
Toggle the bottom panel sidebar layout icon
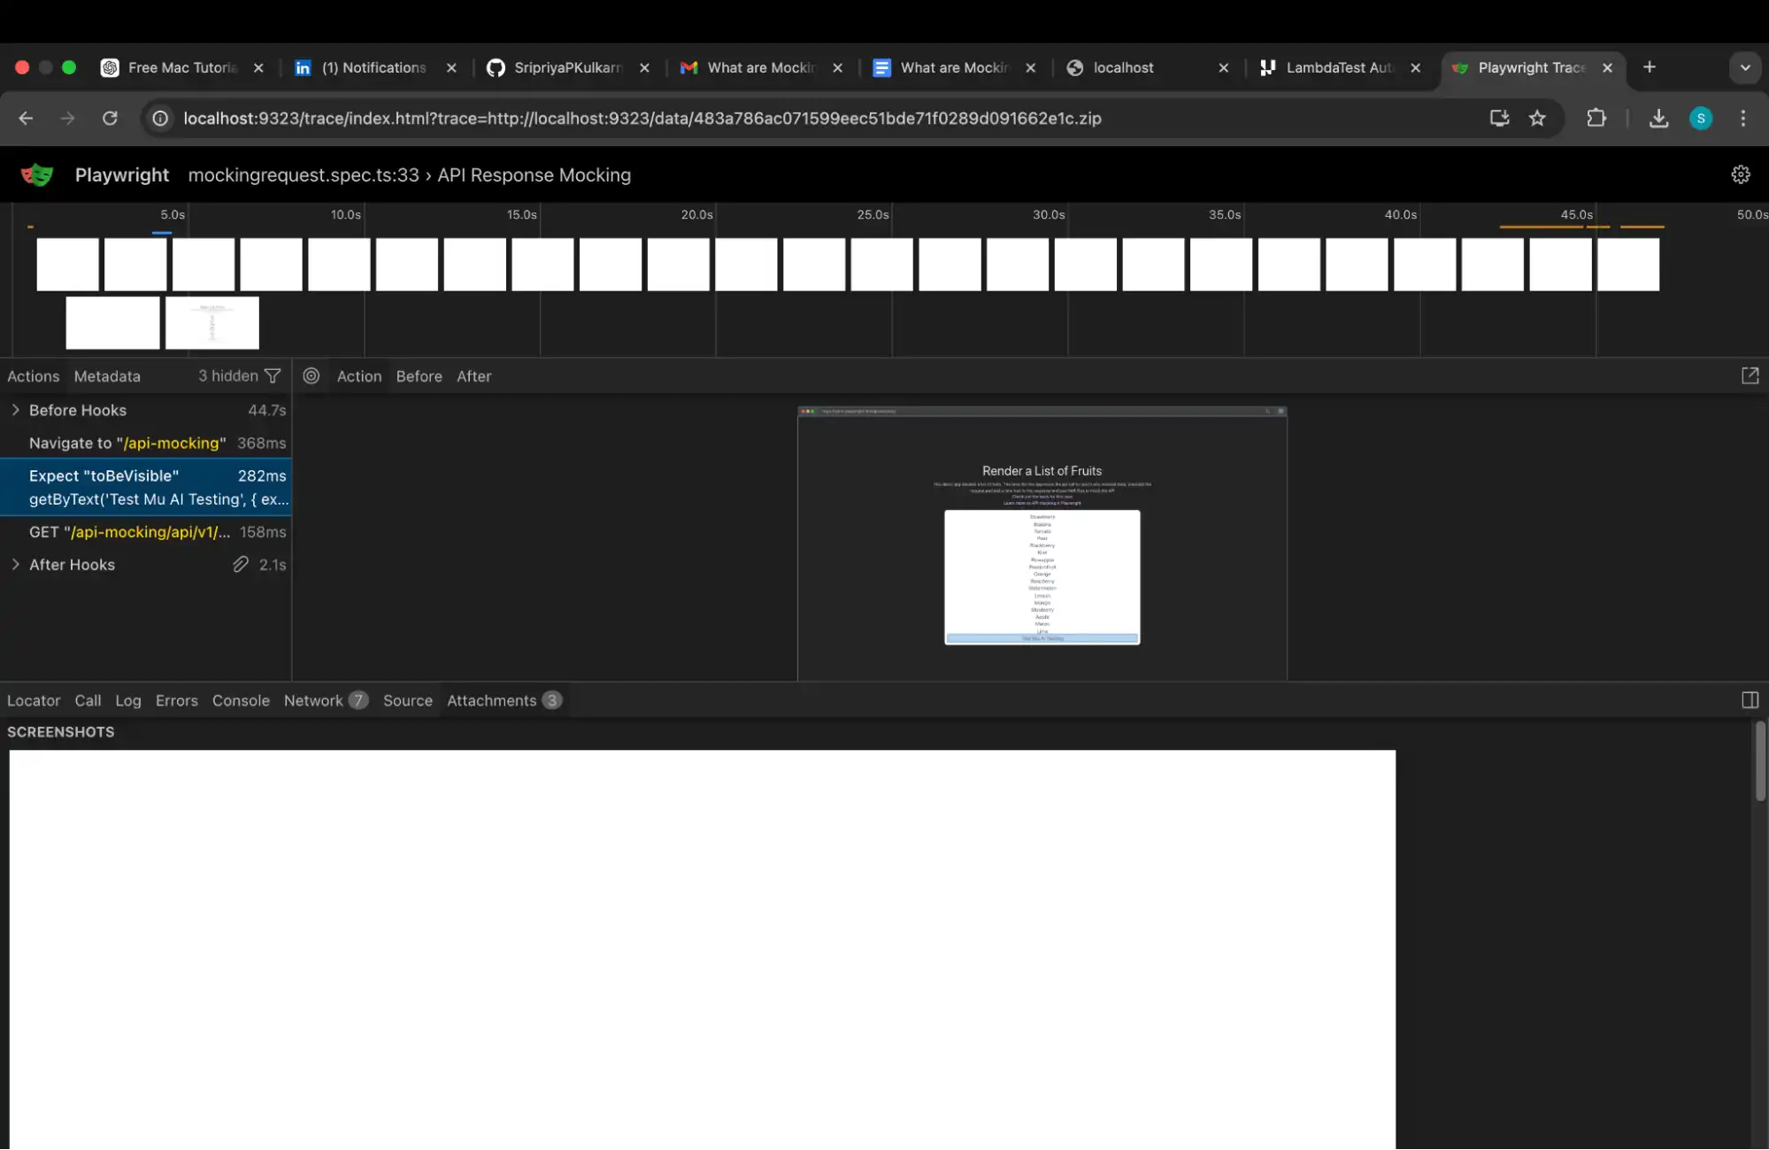pos(1750,700)
